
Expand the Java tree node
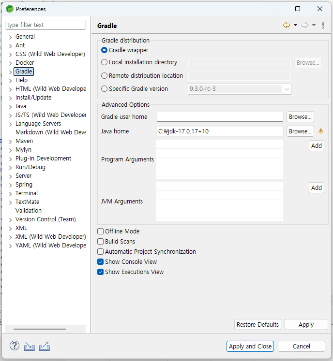10,107
